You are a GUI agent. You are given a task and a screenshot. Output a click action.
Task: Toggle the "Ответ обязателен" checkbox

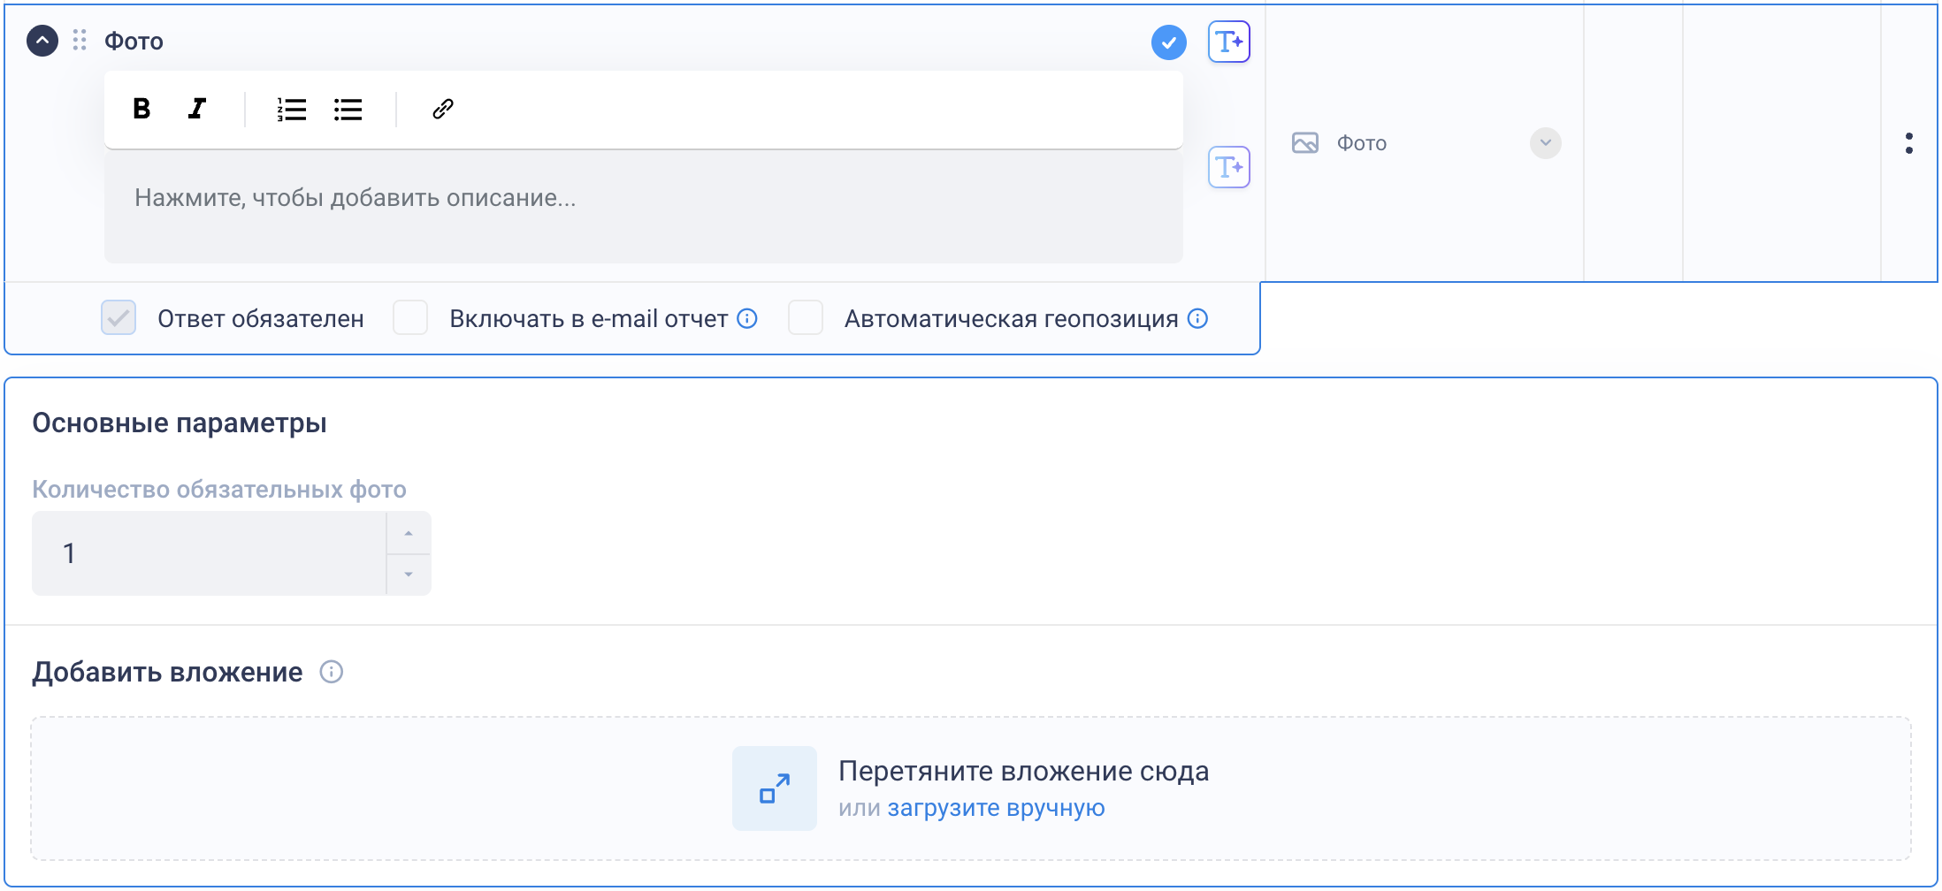coord(119,318)
